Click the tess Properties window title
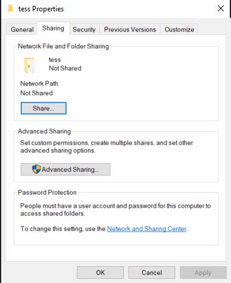This screenshot has width=231, height=283. (41, 9)
